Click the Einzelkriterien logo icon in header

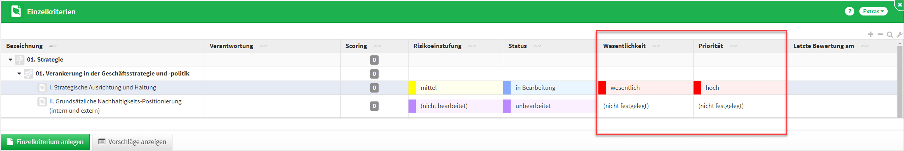tap(16, 11)
